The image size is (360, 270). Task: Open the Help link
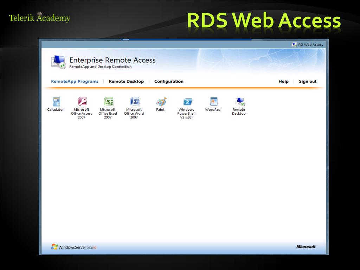click(283, 81)
